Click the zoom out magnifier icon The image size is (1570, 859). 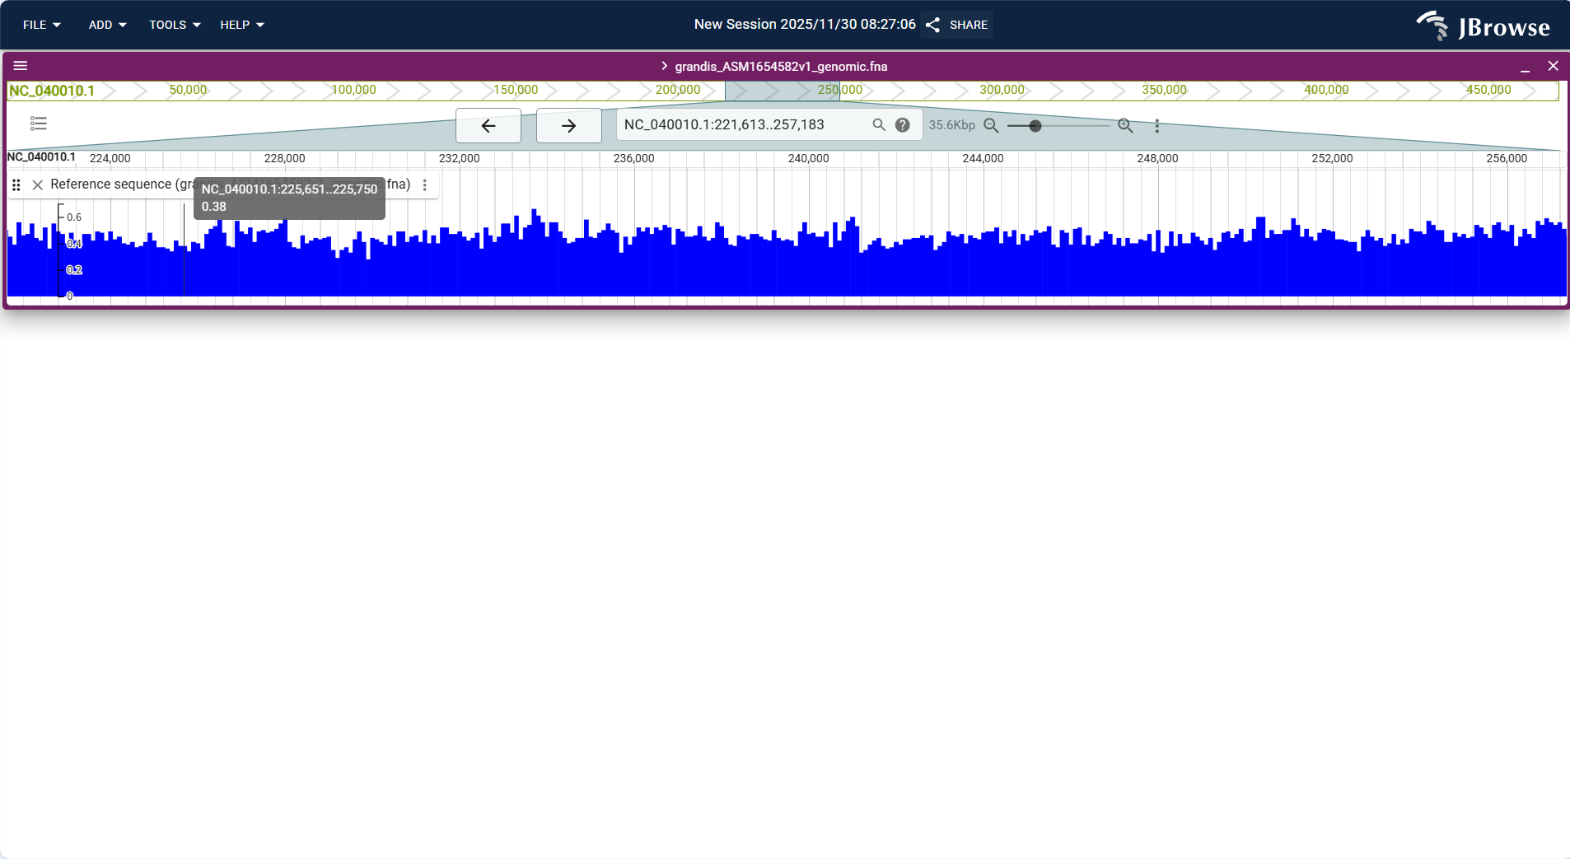point(992,125)
